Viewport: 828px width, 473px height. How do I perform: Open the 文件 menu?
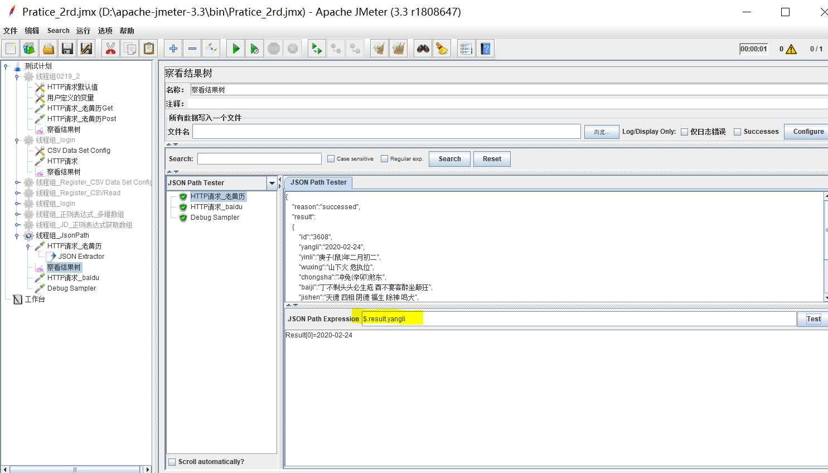[11, 31]
